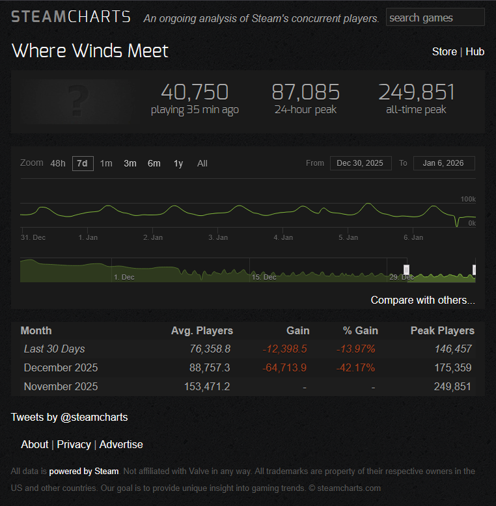
Task: Edit the To date field Jan 6, 2026
Action: tap(444, 163)
